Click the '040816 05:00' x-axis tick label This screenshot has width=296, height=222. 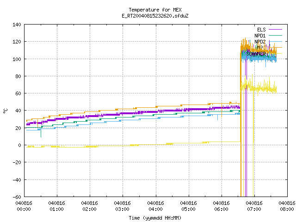pyautogui.click(x=188, y=206)
